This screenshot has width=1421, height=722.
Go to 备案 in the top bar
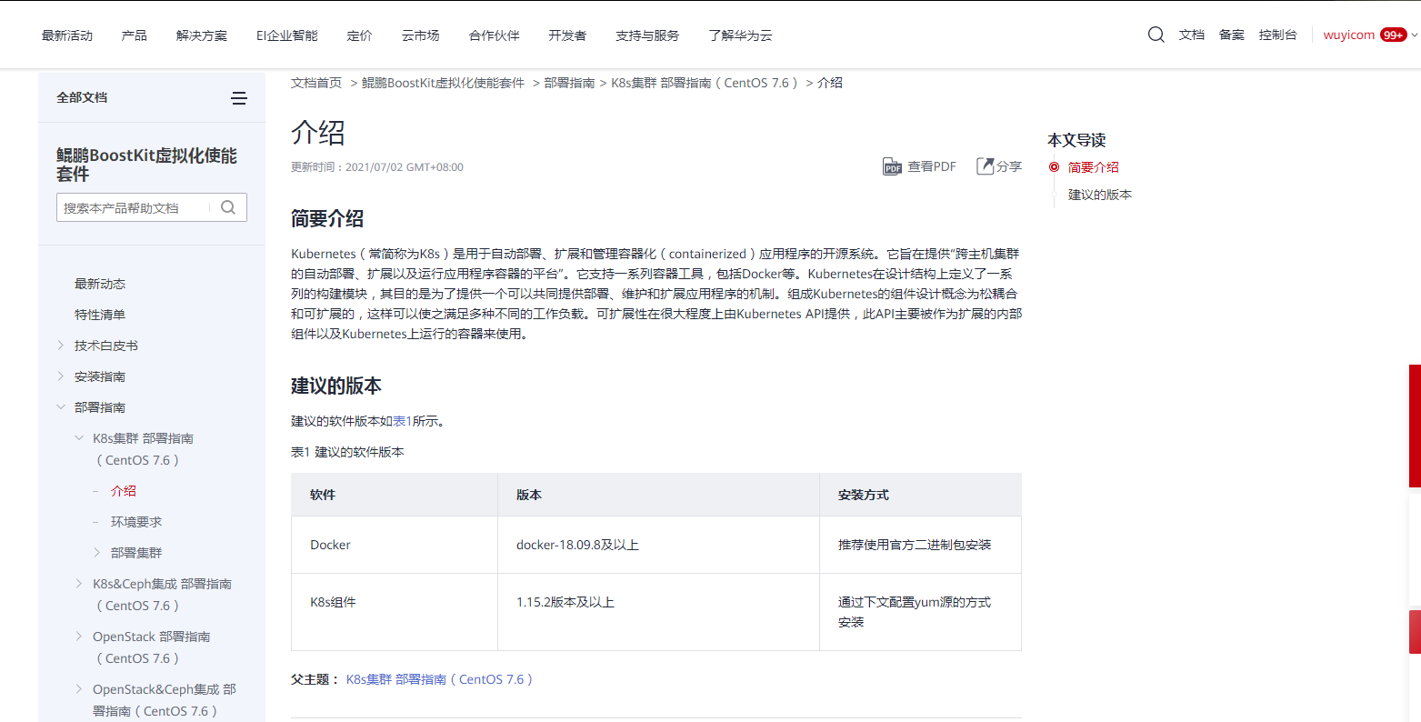[x=1232, y=35]
